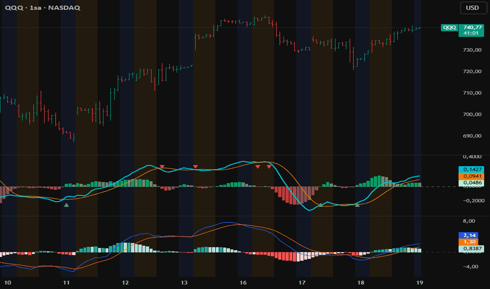Click the cyan 0,1427 indicator value tag
The image size is (490, 289).
tap(471, 169)
